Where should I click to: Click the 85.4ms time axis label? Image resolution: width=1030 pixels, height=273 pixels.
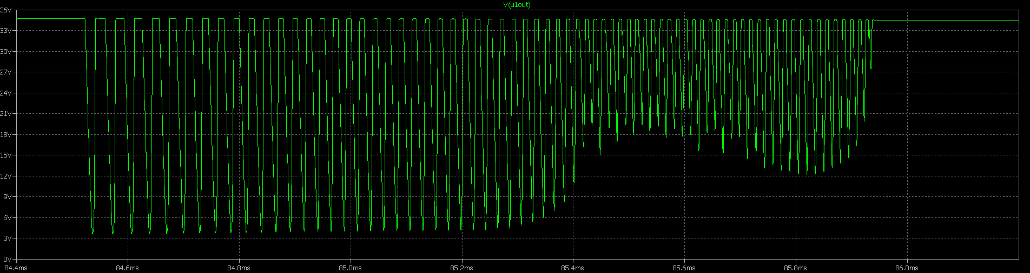[x=573, y=268]
